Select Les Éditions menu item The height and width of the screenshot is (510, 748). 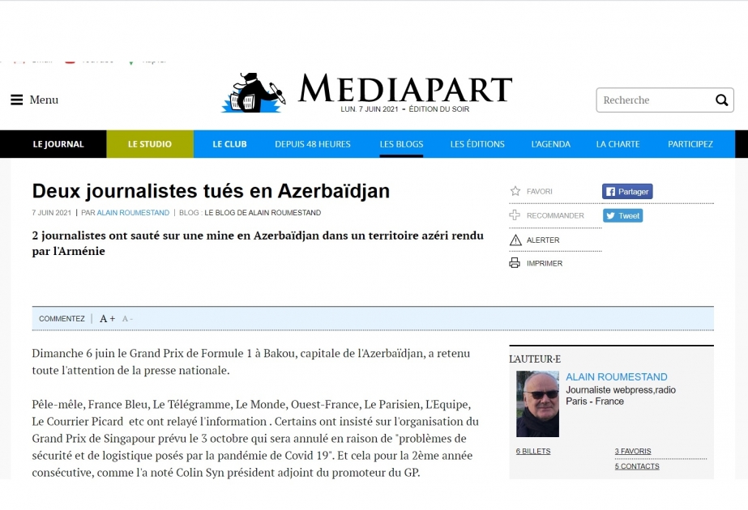coord(477,144)
